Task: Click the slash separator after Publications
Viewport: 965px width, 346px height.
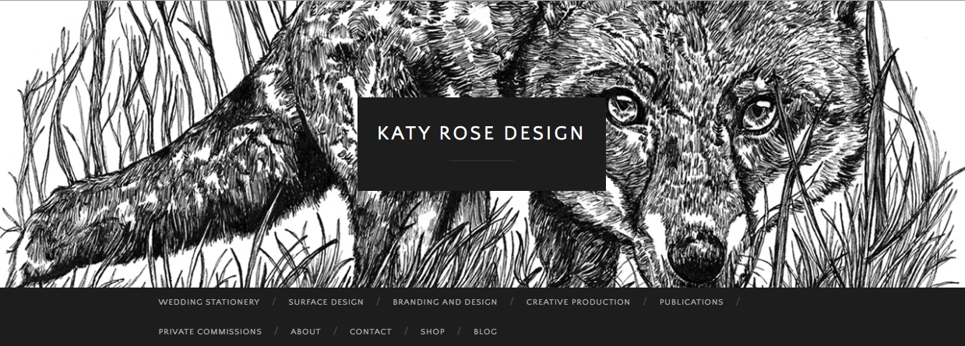Action: click(738, 302)
